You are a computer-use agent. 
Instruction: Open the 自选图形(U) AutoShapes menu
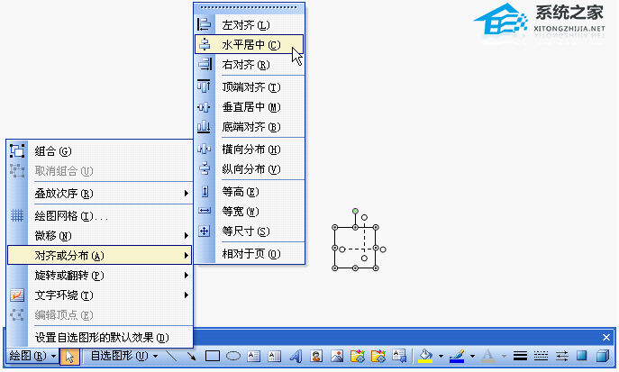click(124, 356)
